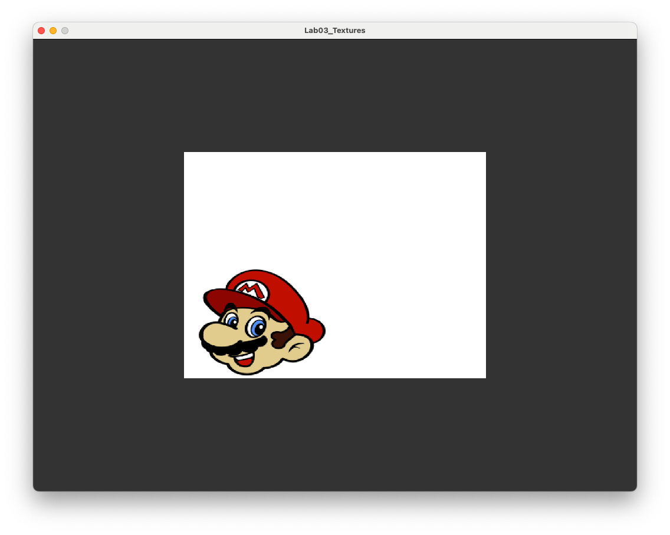Viewport: 670px width, 535px height.
Task: Close the Lab03_Textures window
Action: [41, 31]
